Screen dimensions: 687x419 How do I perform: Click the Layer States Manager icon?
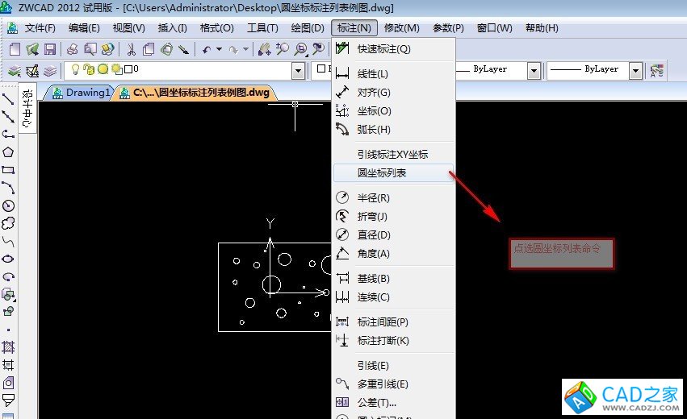tap(32, 70)
